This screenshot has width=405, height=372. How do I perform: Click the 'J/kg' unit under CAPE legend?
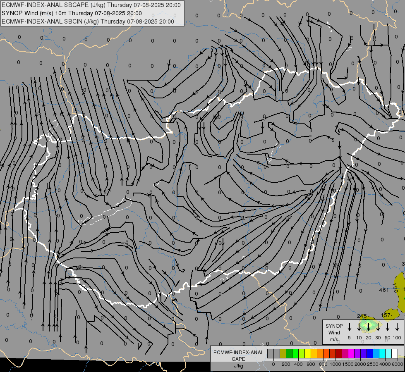[238, 366]
